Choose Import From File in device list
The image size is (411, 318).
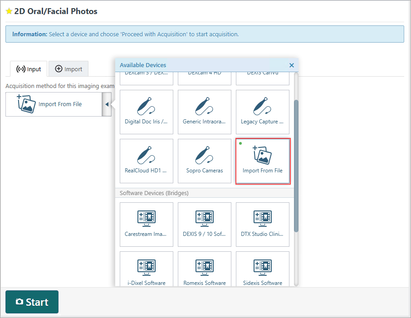click(262, 161)
